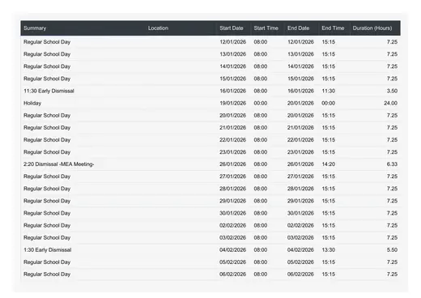Select the Holiday summary cell
The height and width of the screenshot is (298, 421).
(x=32, y=103)
